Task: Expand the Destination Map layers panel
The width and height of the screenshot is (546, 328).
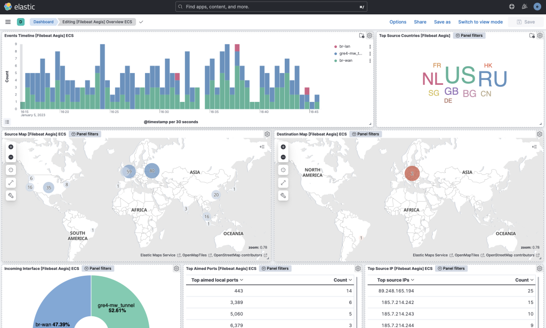Action: point(534,147)
